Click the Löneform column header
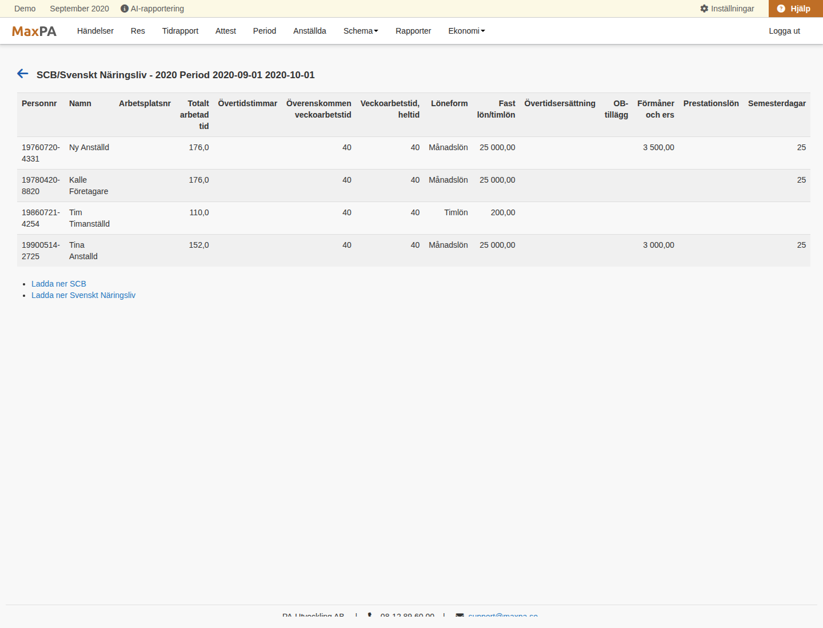This screenshot has width=823, height=628. click(x=449, y=103)
